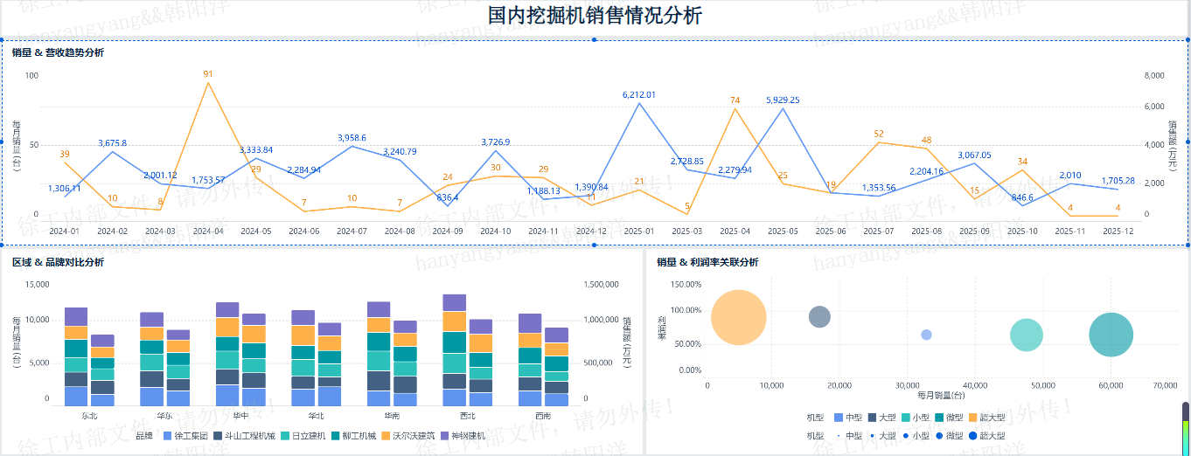1191x456 pixels.
Task: Click the 销量 & 营收趋势分析 chart title
Action: click(x=58, y=52)
